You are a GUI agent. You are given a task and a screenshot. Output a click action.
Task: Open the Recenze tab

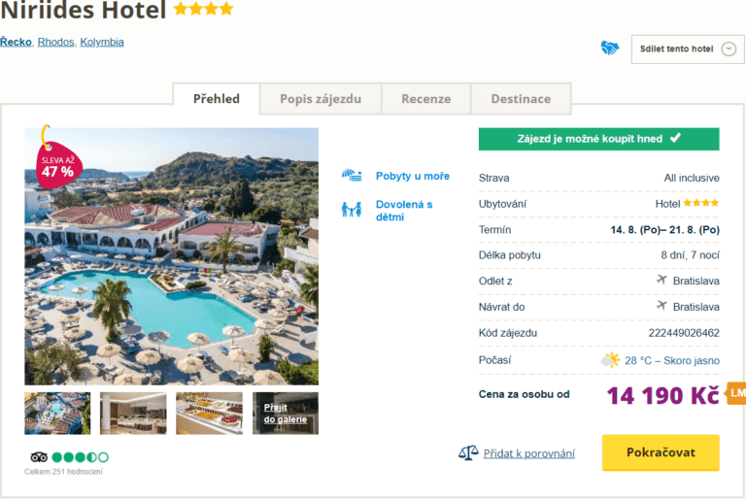pos(425,99)
